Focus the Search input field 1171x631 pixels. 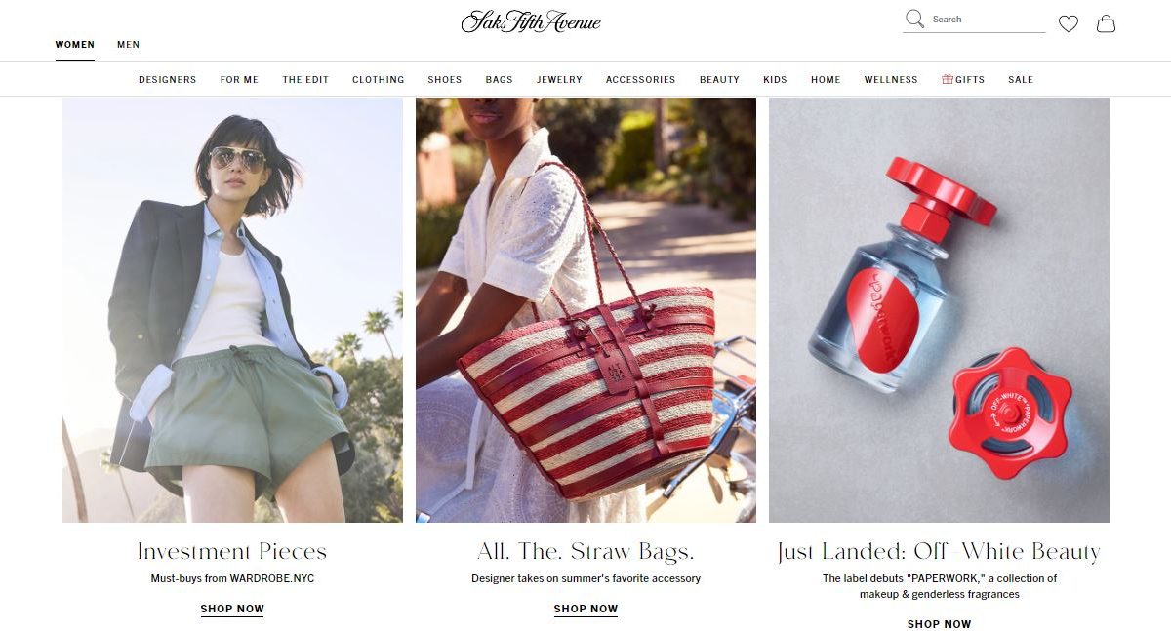pyautogui.click(x=988, y=20)
